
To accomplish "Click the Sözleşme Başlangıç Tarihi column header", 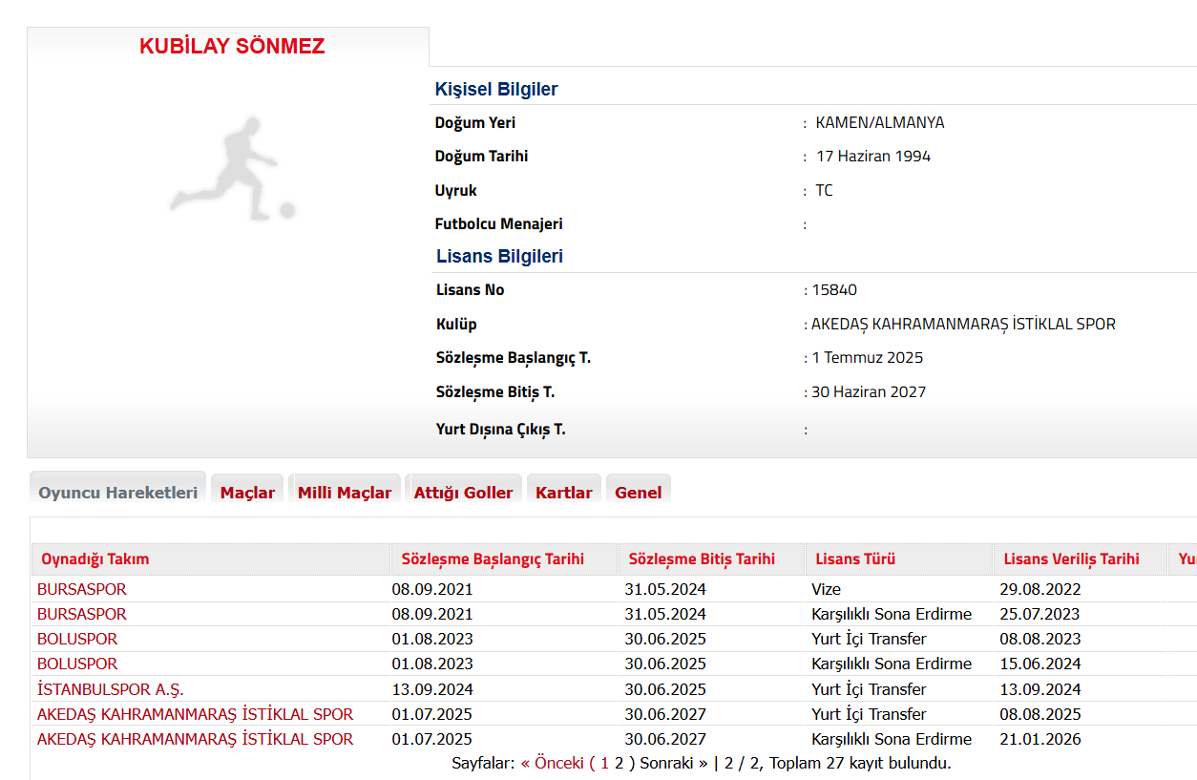I will (493, 559).
